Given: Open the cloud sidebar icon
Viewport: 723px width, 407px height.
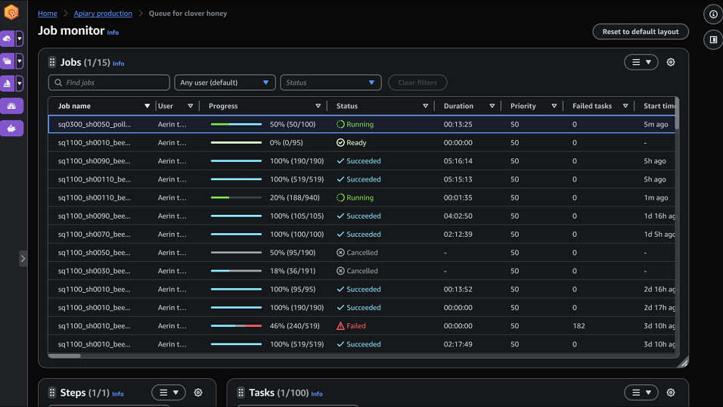Looking at the screenshot, I should click(x=8, y=39).
